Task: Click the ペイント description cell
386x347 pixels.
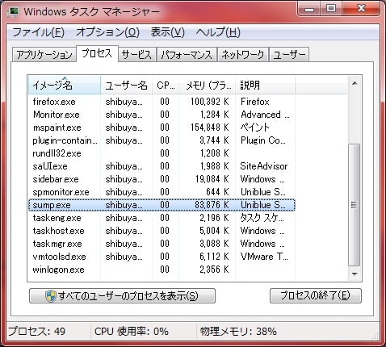Action: coord(254,128)
